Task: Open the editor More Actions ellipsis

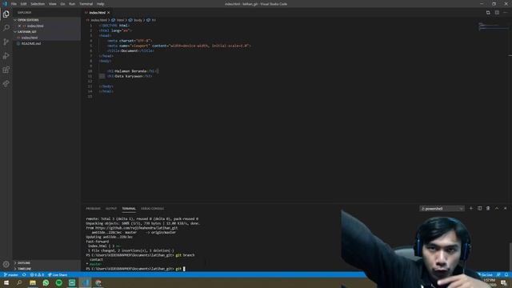Action: click(x=506, y=13)
